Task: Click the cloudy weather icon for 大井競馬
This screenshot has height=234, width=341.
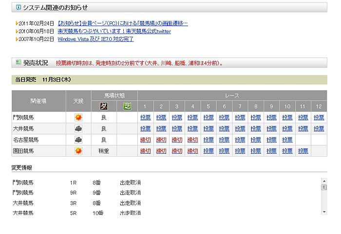Action: tap(78, 129)
